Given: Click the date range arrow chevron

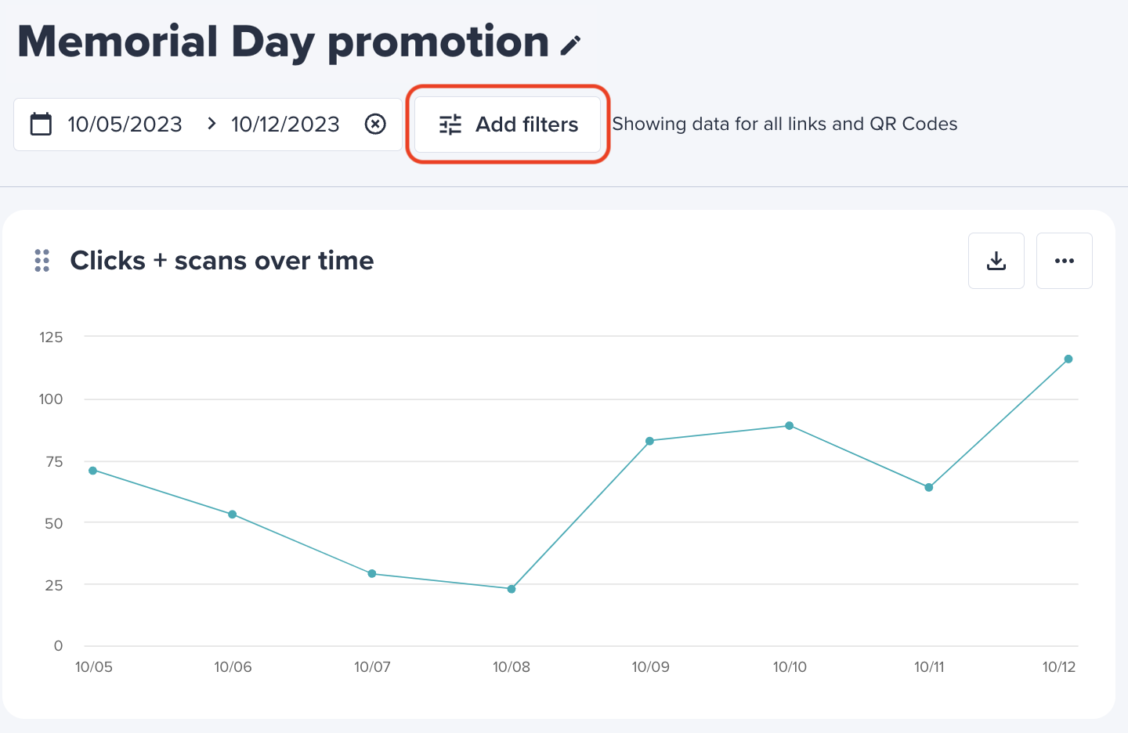Looking at the screenshot, I should pyautogui.click(x=211, y=124).
